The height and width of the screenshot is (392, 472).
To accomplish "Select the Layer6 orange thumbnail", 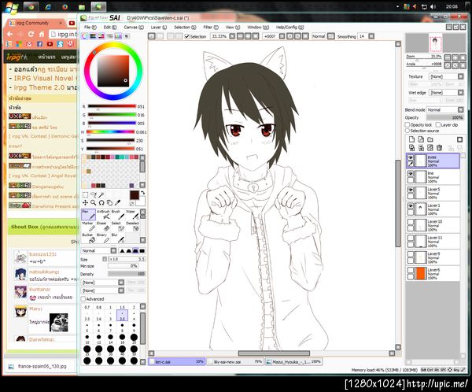I will 421,274.
